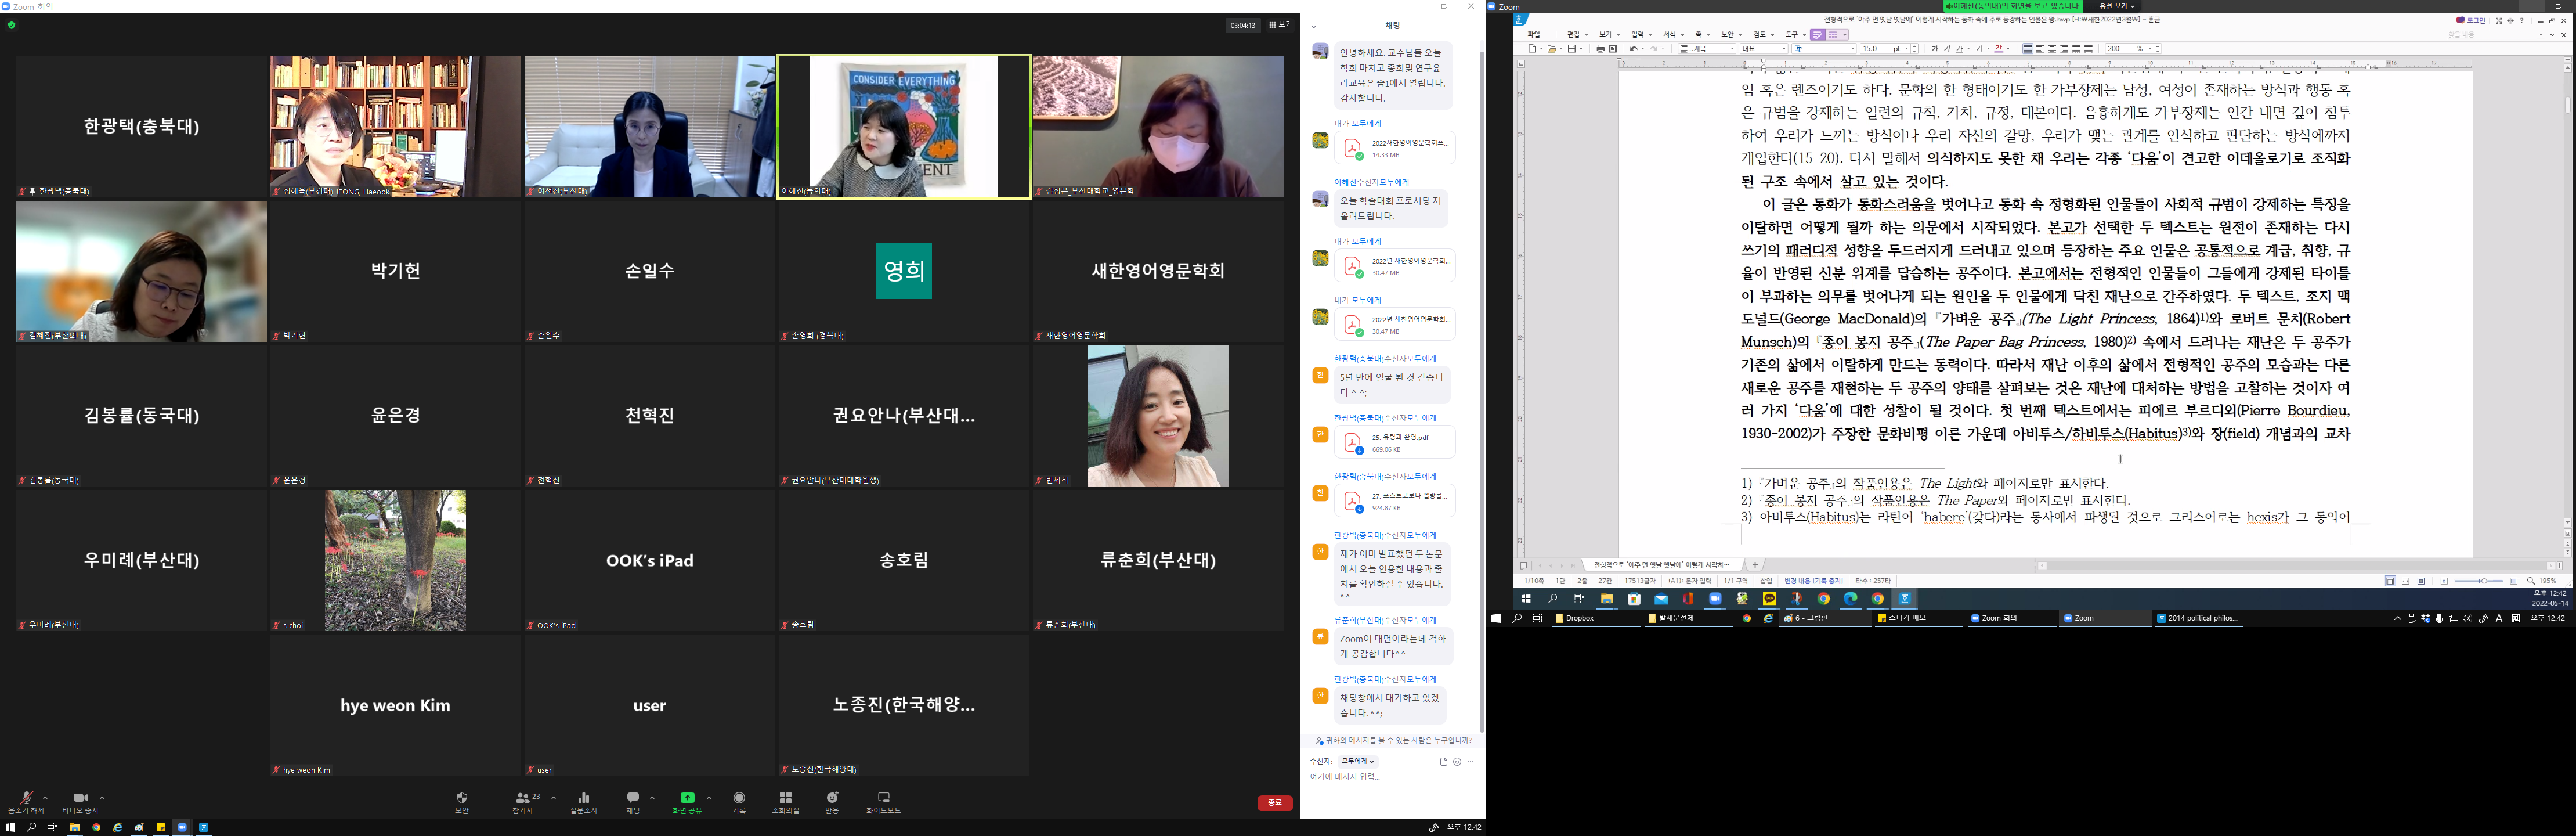Click the emoji icon in chat input
Screen dimensions: 2576x836
[x=1456, y=762]
